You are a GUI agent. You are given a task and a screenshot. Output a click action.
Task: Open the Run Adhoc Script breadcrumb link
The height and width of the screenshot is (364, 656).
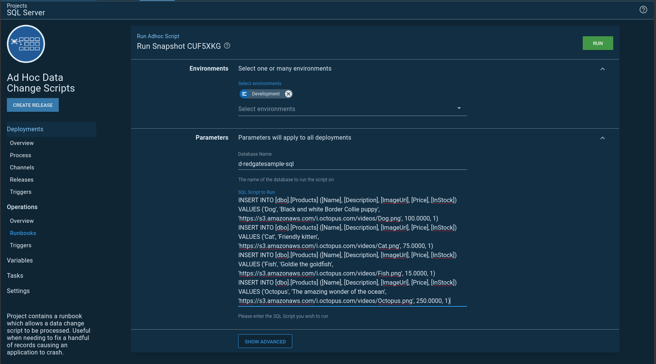[158, 36]
